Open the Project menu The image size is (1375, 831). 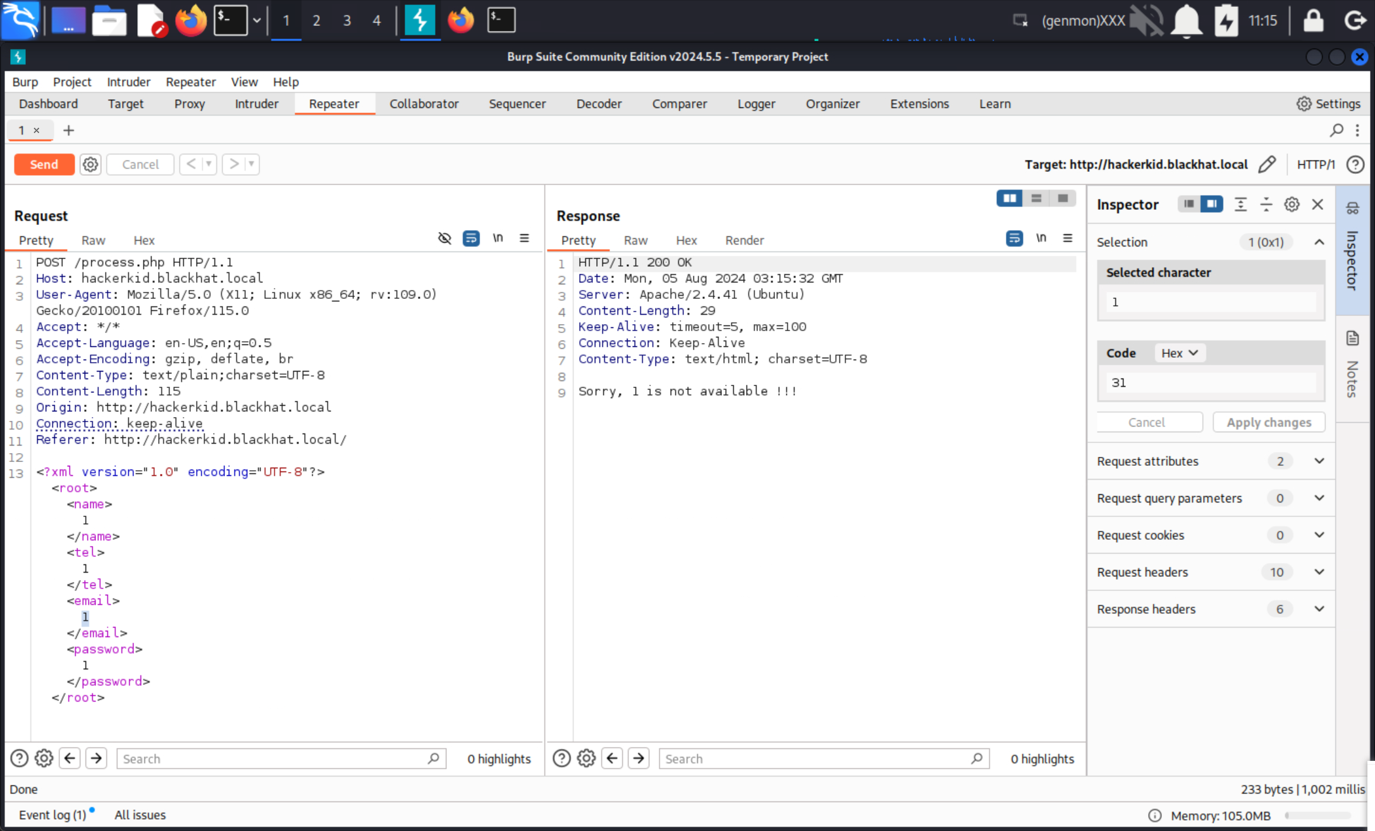[72, 82]
